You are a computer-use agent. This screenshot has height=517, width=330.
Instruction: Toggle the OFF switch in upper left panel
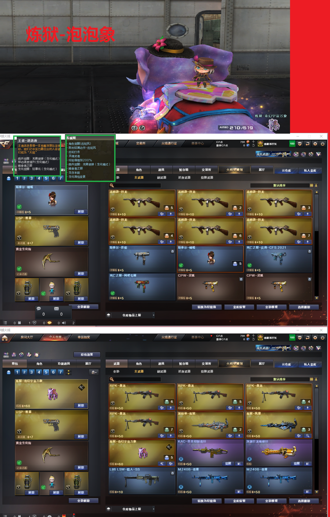(6, 161)
